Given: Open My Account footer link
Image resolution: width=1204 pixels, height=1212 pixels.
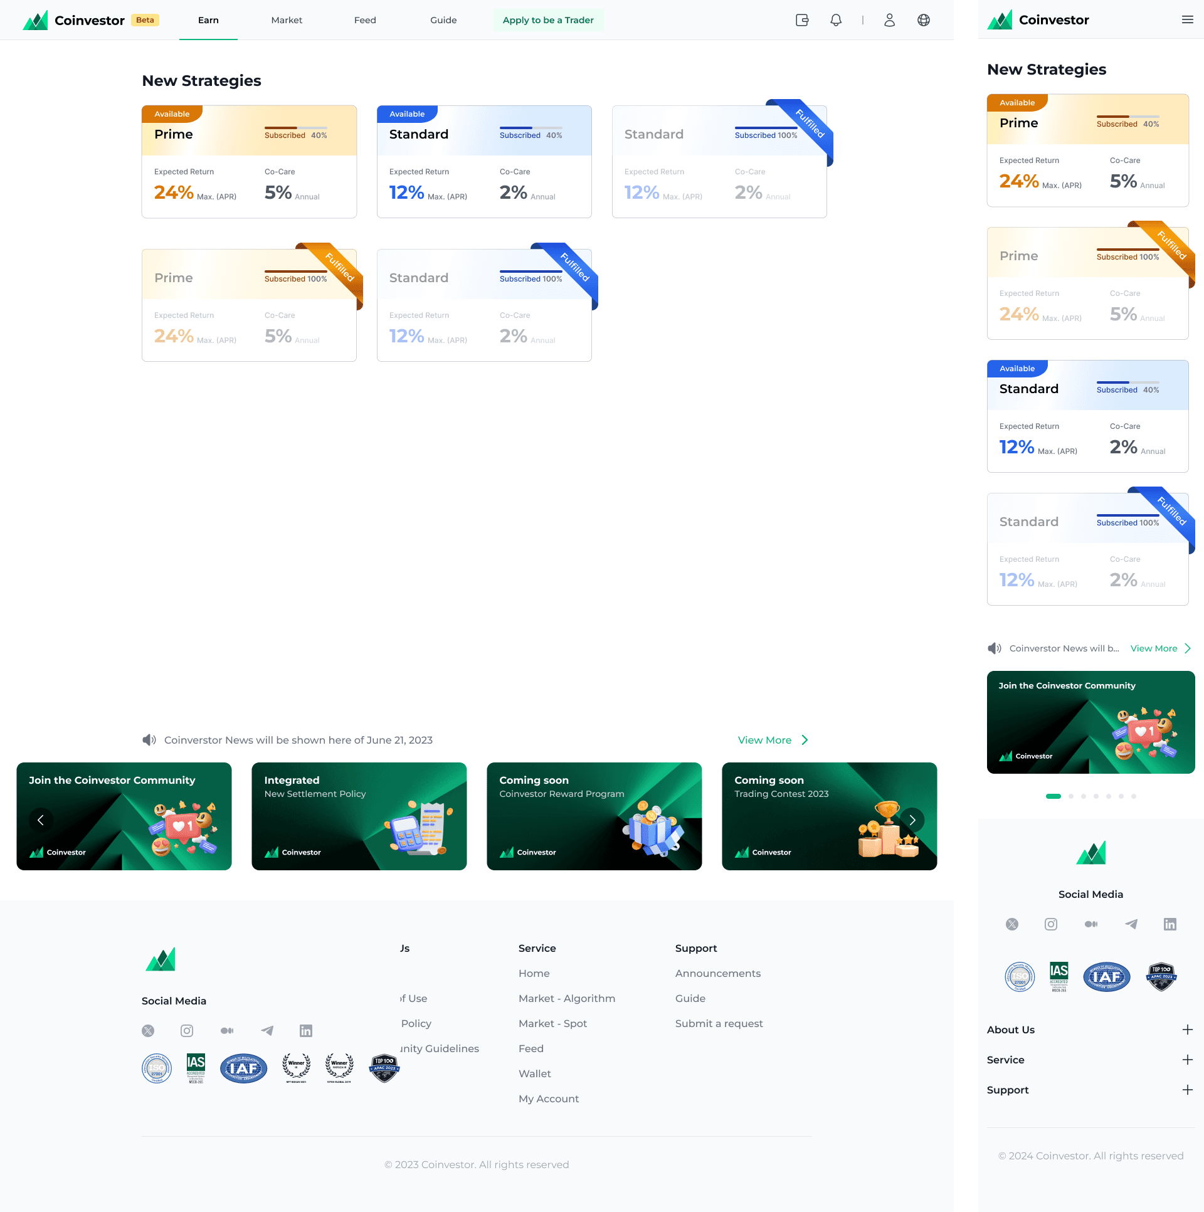Looking at the screenshot, I should click(549, 1099).
